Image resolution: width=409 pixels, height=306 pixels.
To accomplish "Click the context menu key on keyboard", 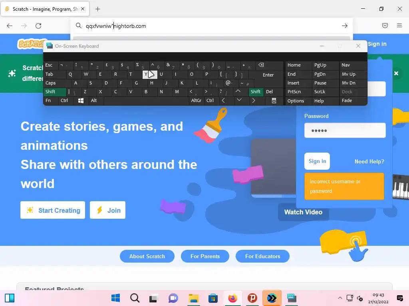I will [274, 100].
